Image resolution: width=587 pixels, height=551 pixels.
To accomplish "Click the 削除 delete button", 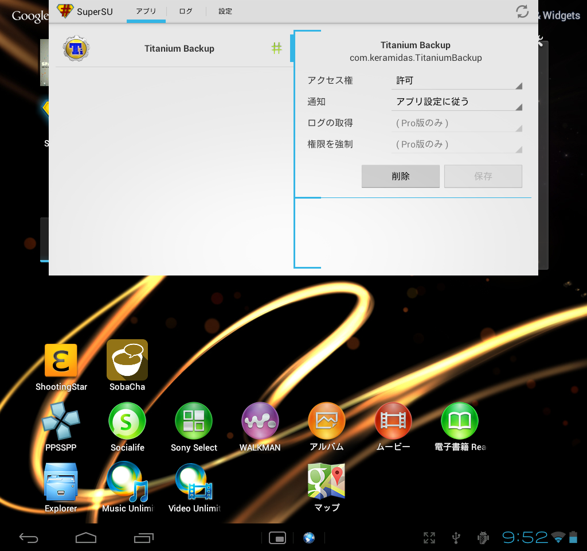I will (401, 176).
